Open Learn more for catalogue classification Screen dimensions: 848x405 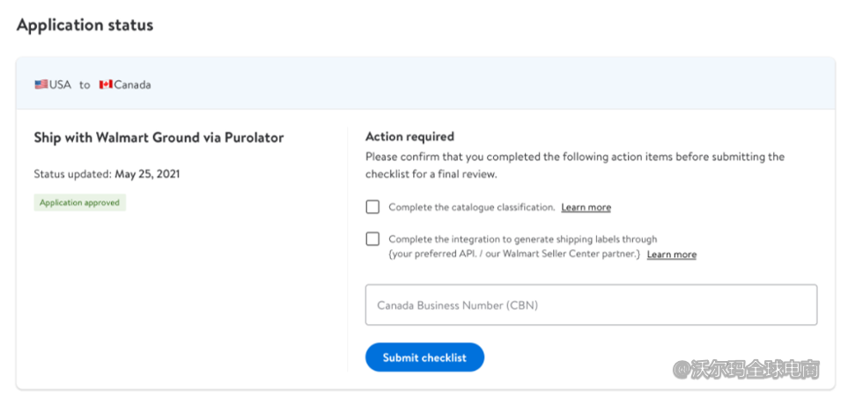586,208
